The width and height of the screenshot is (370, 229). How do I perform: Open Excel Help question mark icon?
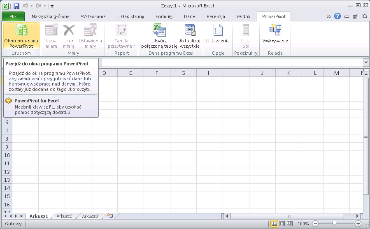tap(337, 16)
